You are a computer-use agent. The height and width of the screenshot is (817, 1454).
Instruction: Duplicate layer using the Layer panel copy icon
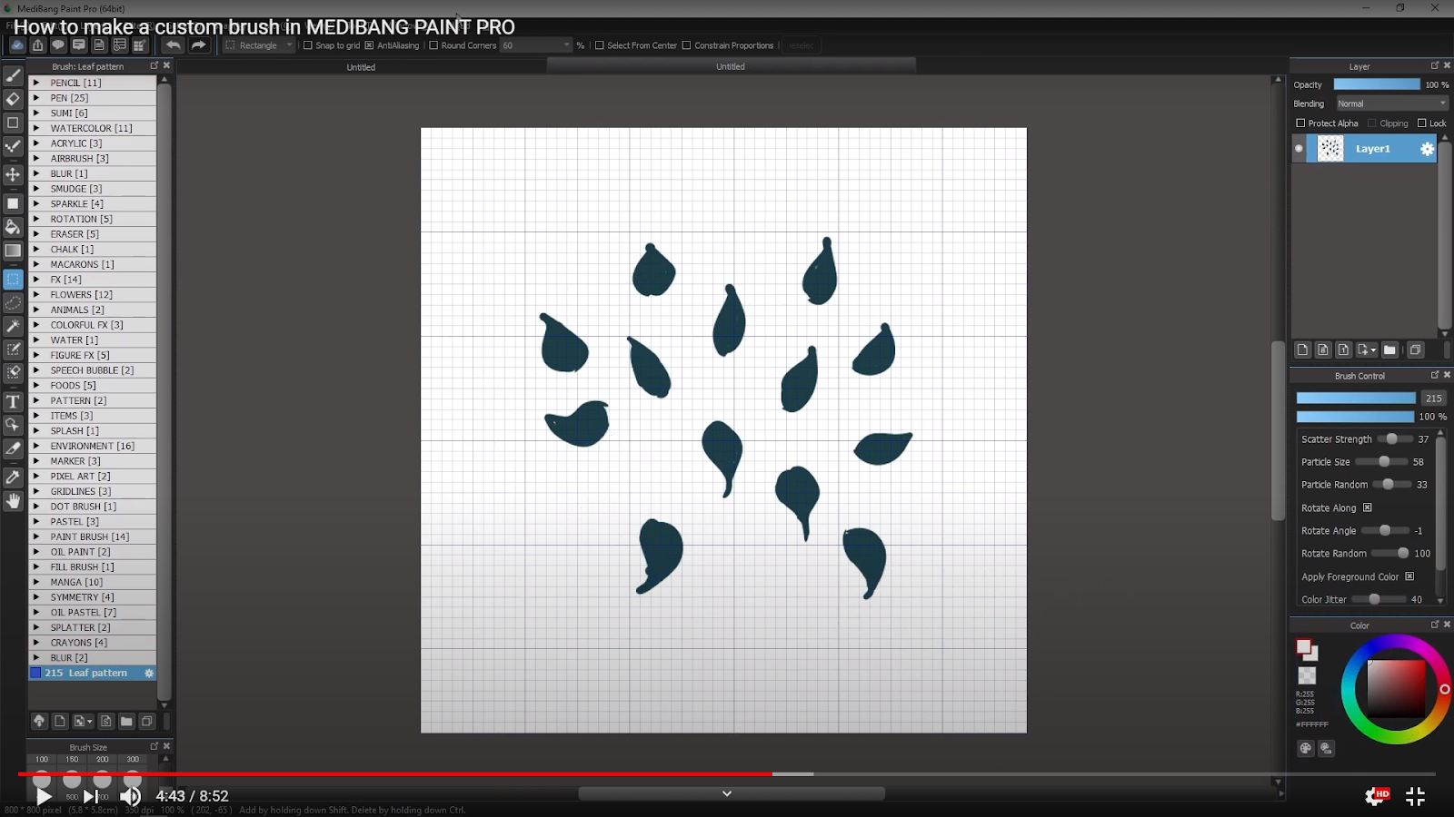[x=1415, y=349]
